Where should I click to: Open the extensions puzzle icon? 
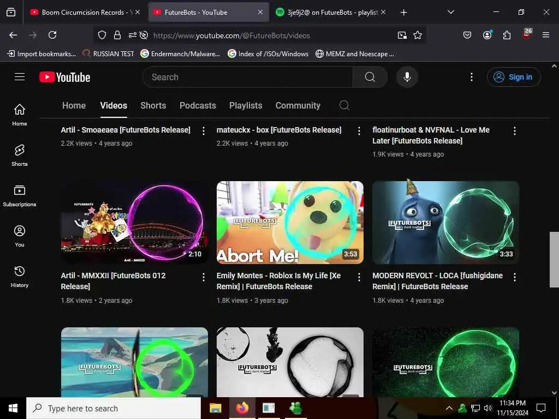coord(507,35)
